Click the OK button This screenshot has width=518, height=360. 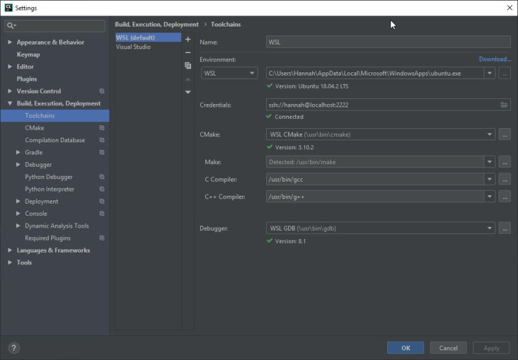coord(405,348)
